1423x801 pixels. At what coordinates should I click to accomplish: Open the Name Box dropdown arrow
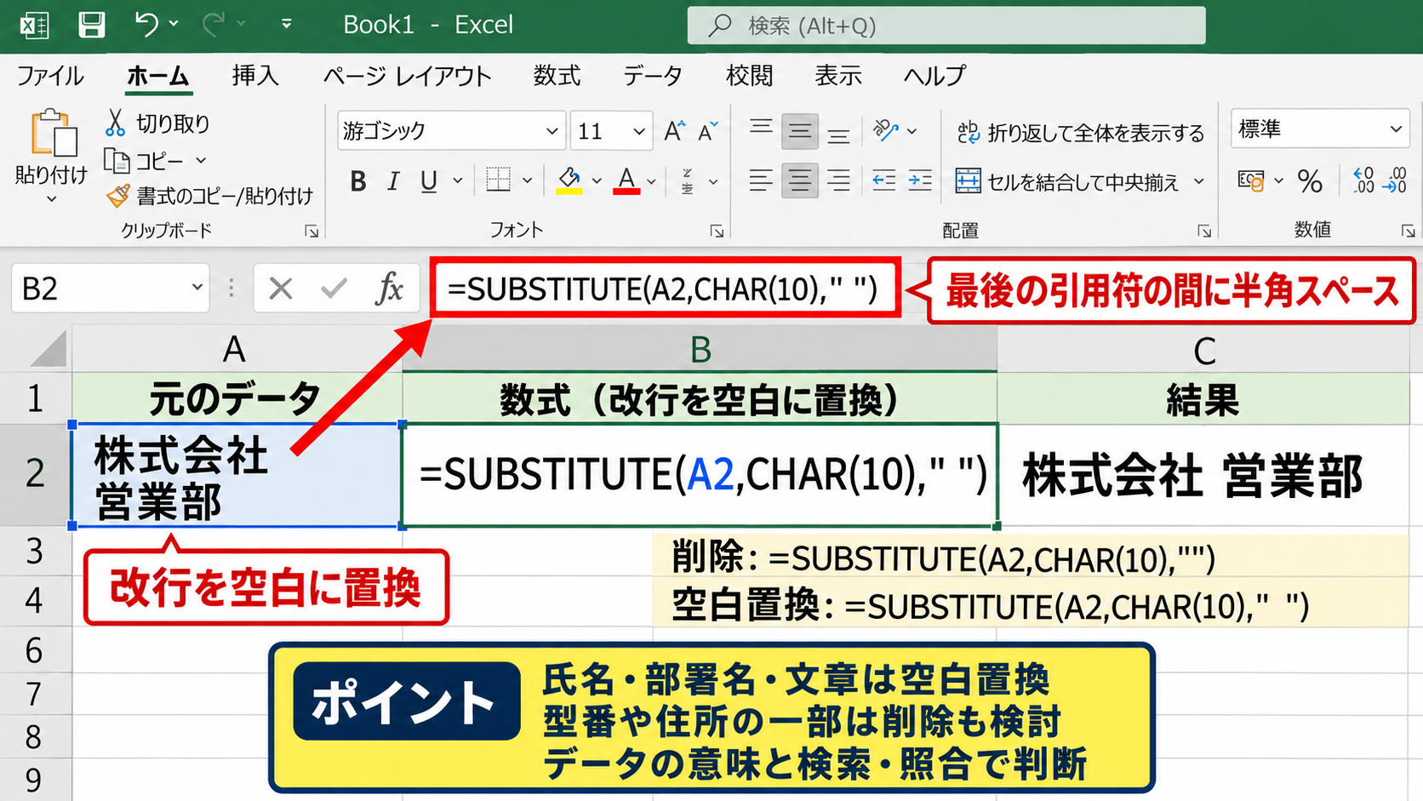coord(197,288)
